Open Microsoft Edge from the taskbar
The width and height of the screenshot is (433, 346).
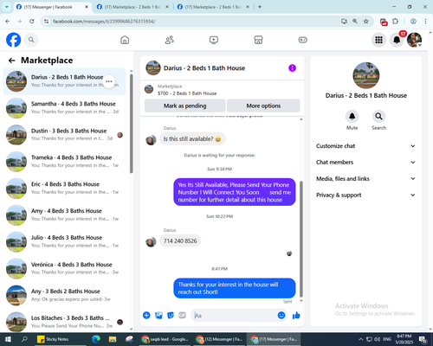pyautogui.click(x=96, y=339)
